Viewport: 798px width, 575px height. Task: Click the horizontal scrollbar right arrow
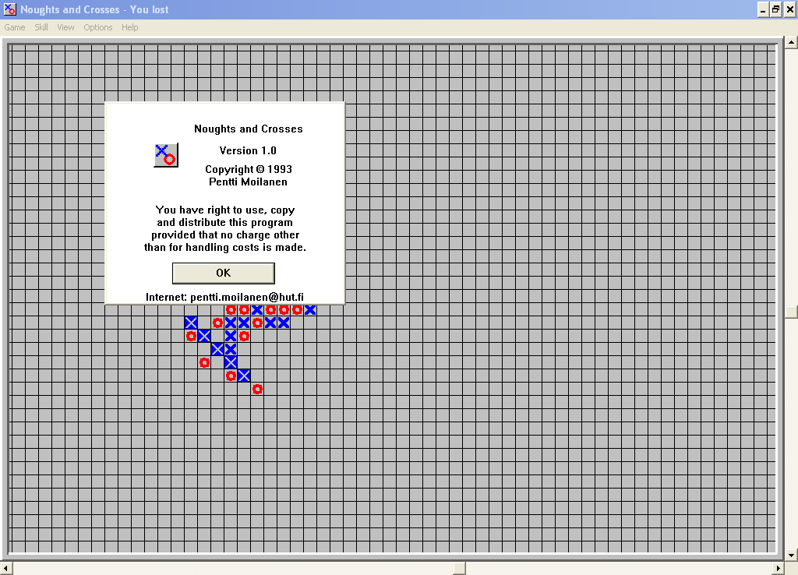tap(778, 568)
